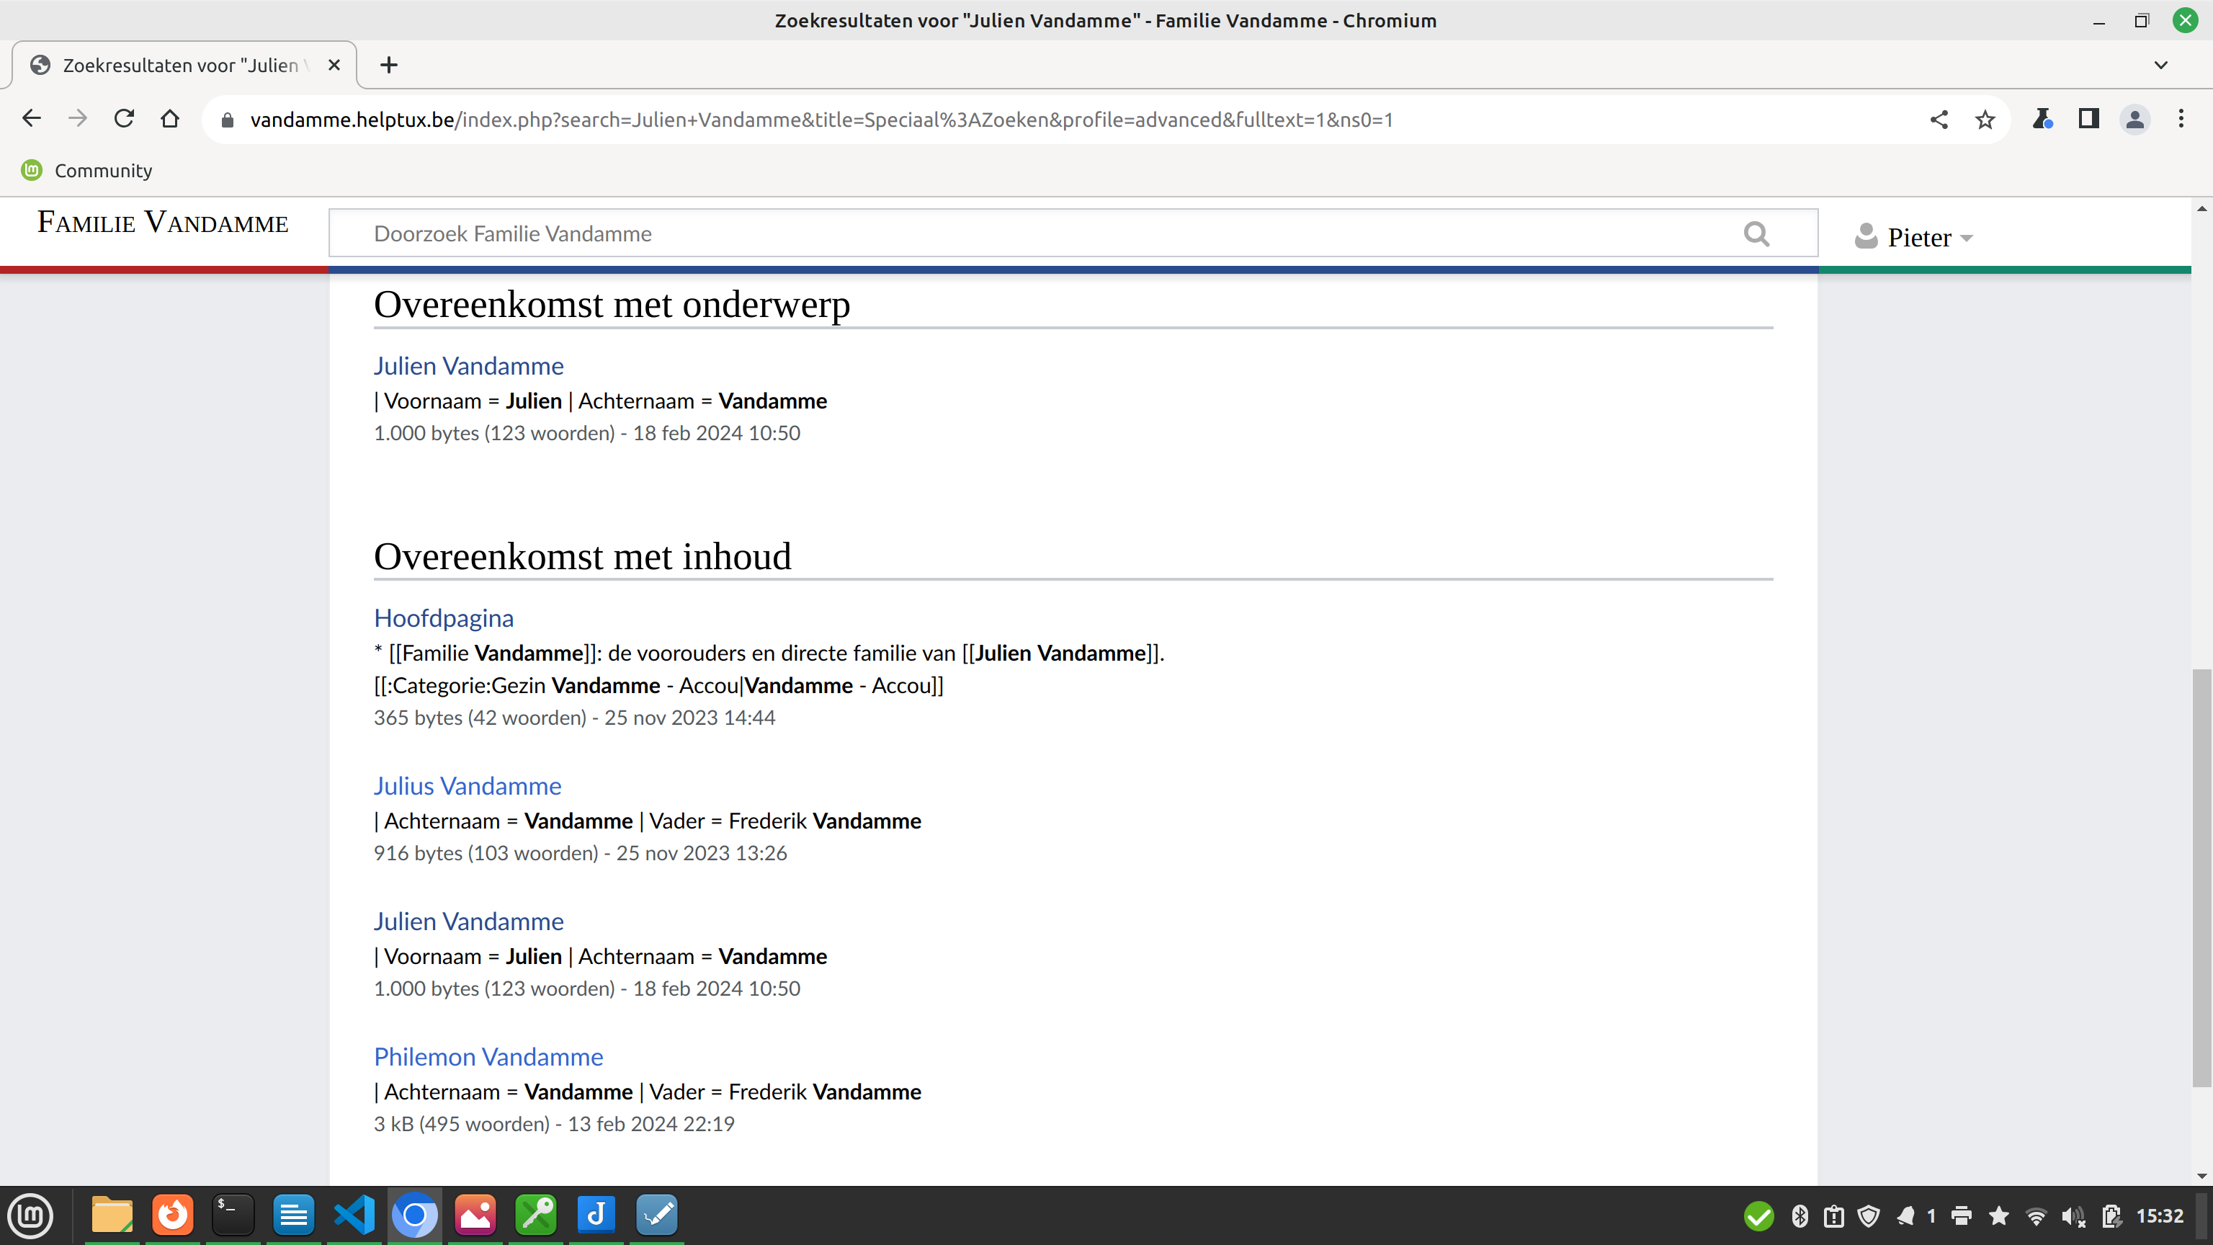Bookmark this page via the star icon
This screenshot has height=1245, width=2213.
tap(1985, 120)
